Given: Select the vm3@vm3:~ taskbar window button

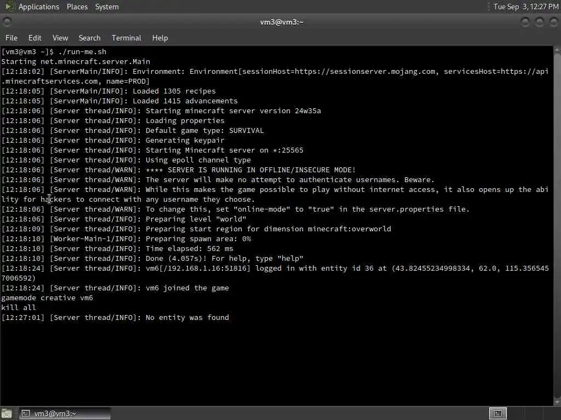Looking at the screenshot, I should (x=65, y=413).
